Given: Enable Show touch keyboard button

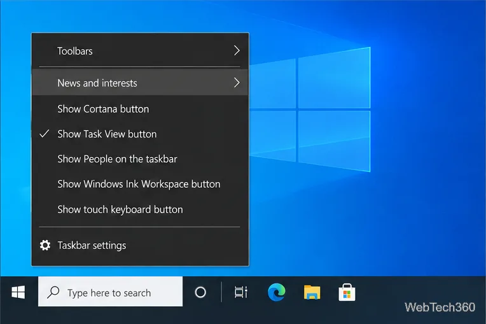Looking at the screenshot, I should [x=140, y=209].
